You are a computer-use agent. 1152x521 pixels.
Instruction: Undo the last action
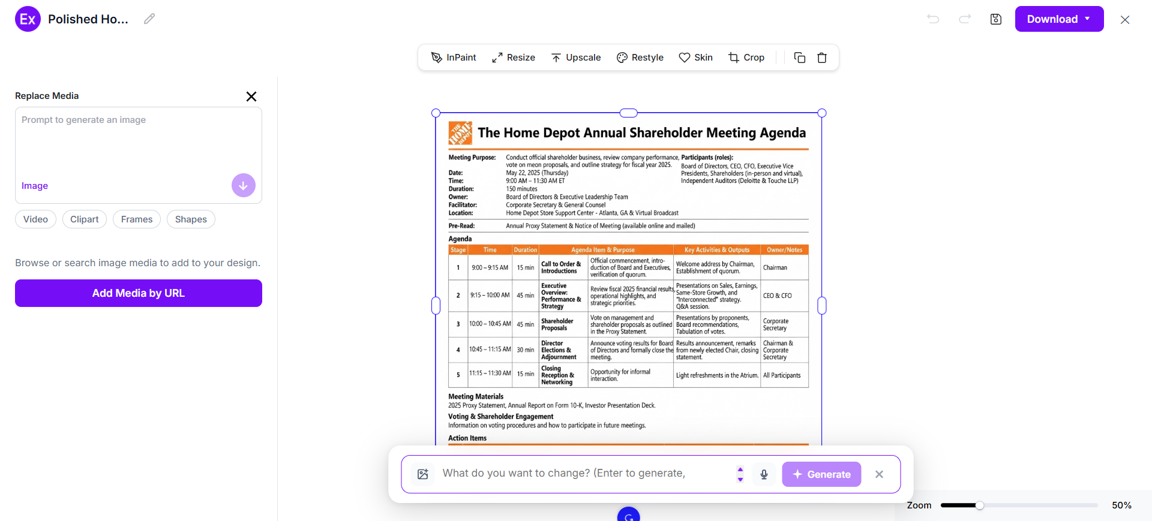tap(933, 19)
